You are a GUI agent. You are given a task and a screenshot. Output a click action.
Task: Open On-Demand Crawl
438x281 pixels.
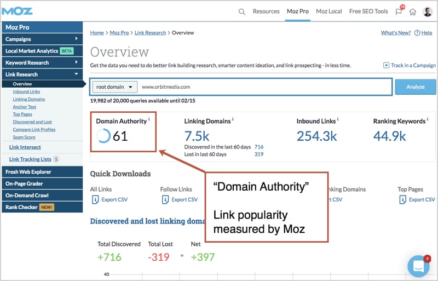42,195
